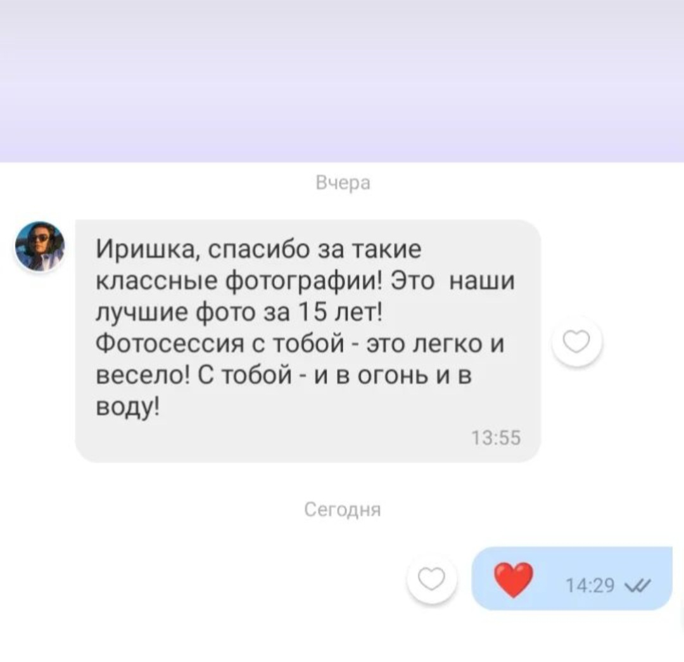Toggle the heart like beside the 14:29 message

(x=431, y=580)
